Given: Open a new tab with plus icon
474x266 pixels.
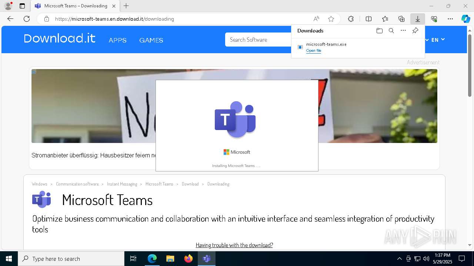Looking at the screenshot, I should tap(126, 6).
